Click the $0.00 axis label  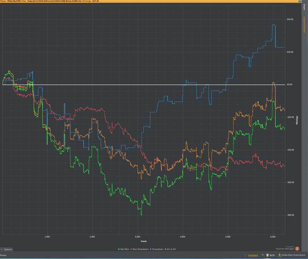click(x=290, y=85)
